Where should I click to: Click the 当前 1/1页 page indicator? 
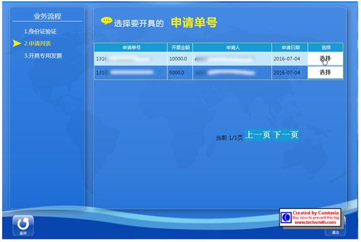[x=229, y=138]
